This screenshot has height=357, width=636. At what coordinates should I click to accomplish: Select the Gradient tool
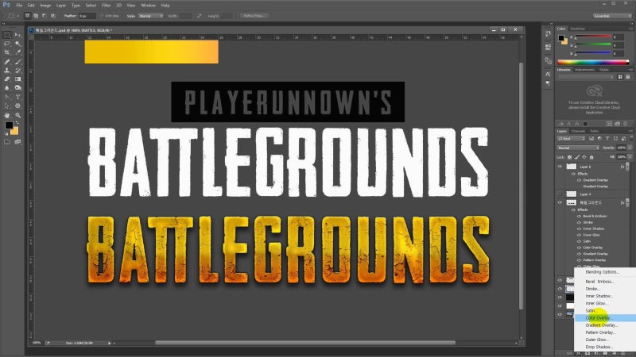coord(17,79)
